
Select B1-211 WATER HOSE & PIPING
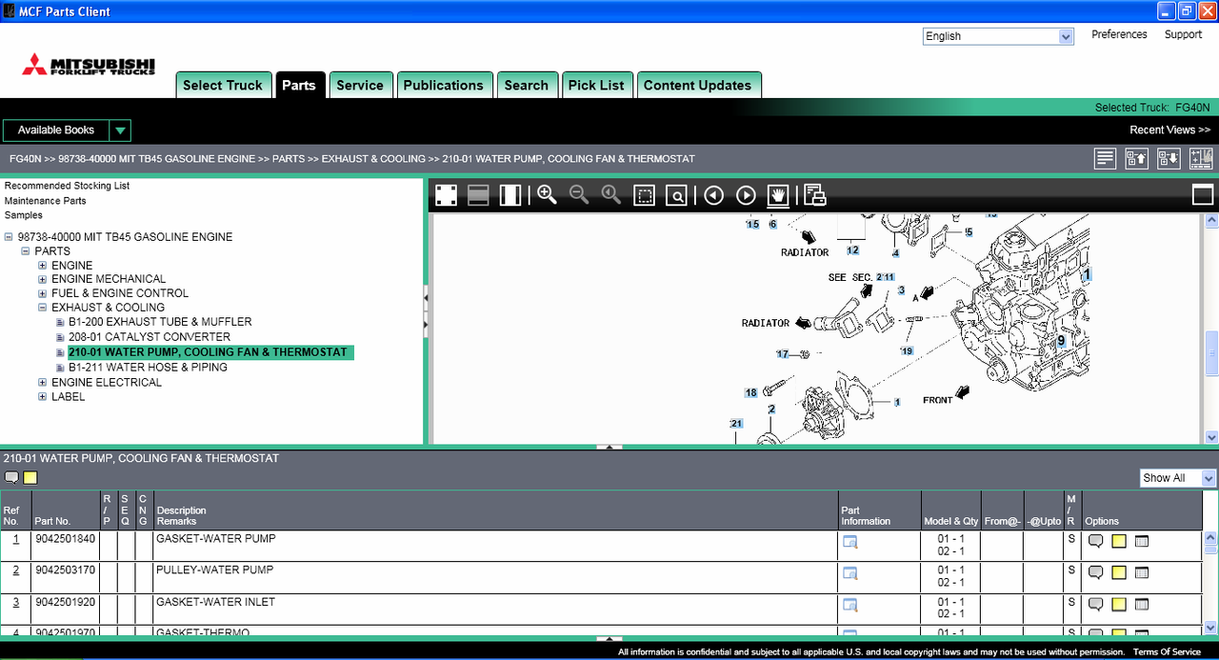[x=148, y=368]
